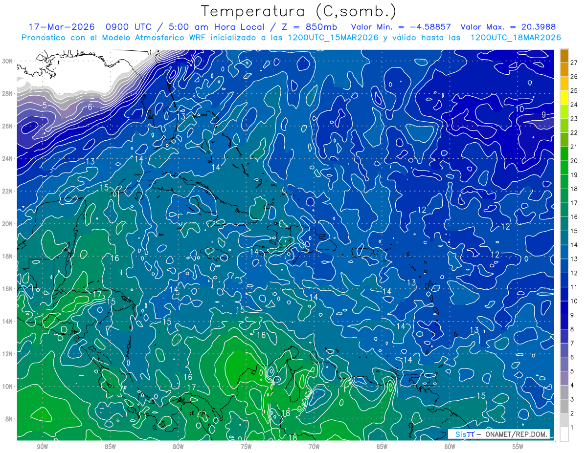This screenshot has height=453, width=587.
Task: Click the "Valor Max. = 20.3988" value
Action: pos(508,27)
